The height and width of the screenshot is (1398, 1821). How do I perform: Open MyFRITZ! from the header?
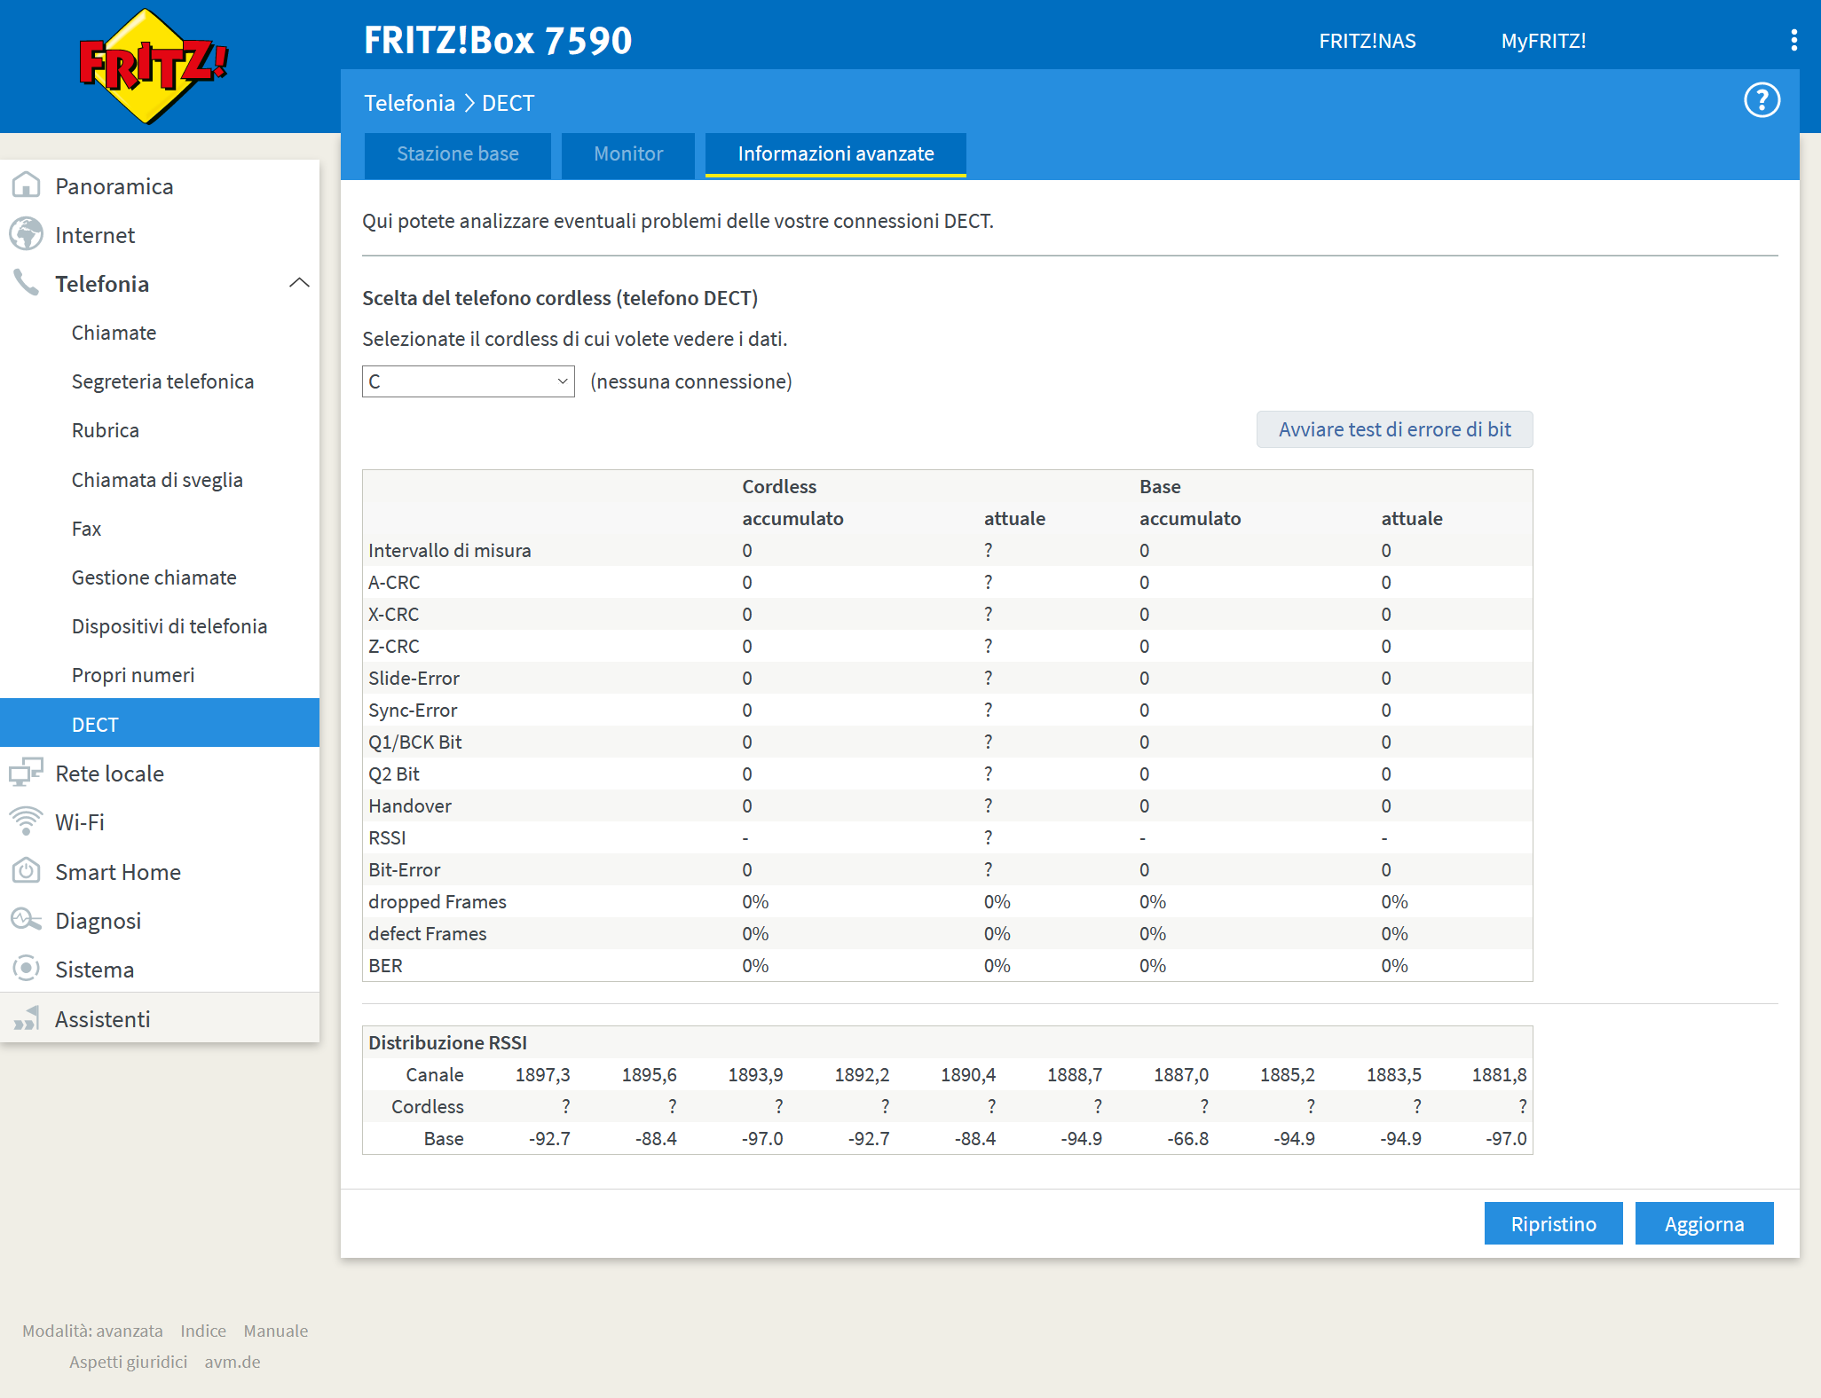1543,41
